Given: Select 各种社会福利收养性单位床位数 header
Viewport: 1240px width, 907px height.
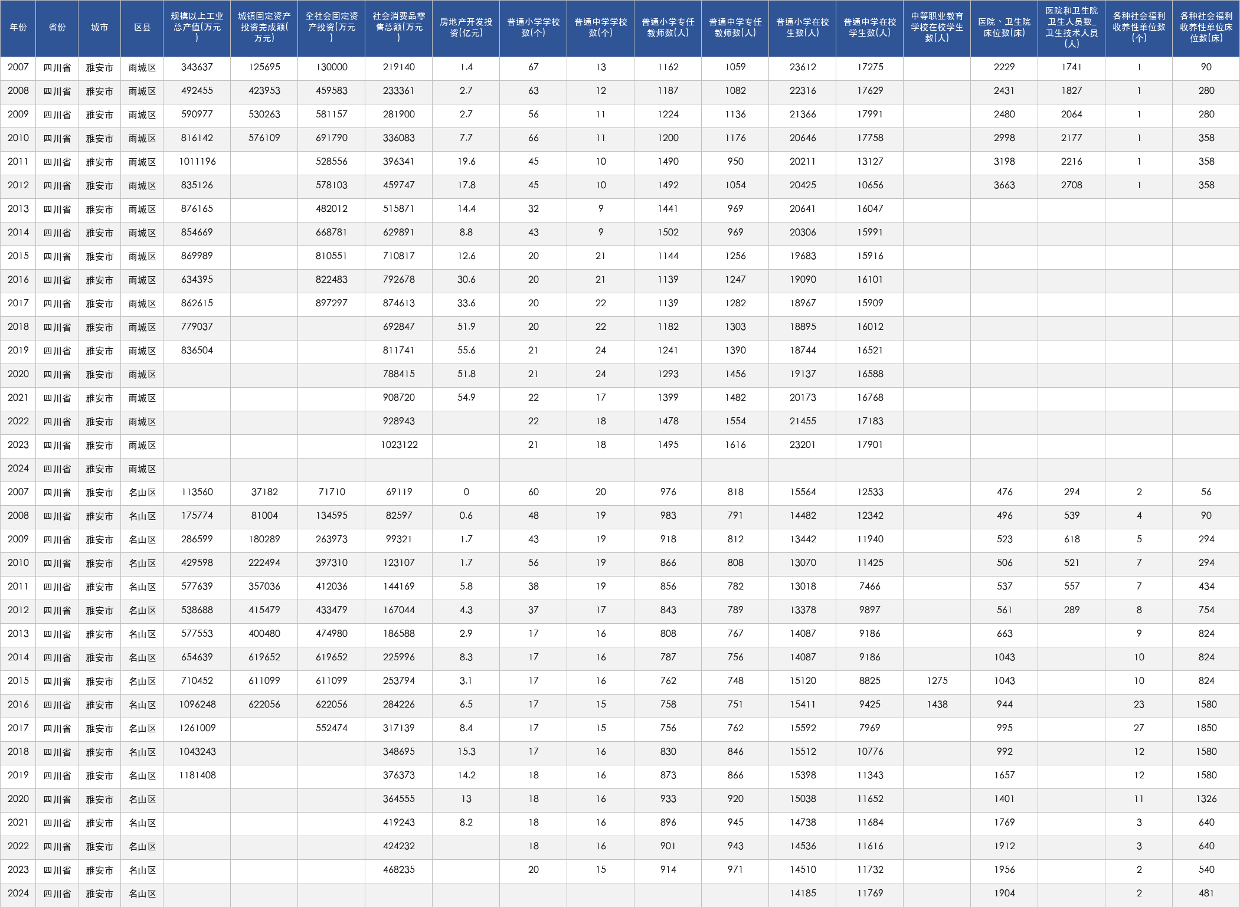Looking at the screenshot, I should 1206,28.
